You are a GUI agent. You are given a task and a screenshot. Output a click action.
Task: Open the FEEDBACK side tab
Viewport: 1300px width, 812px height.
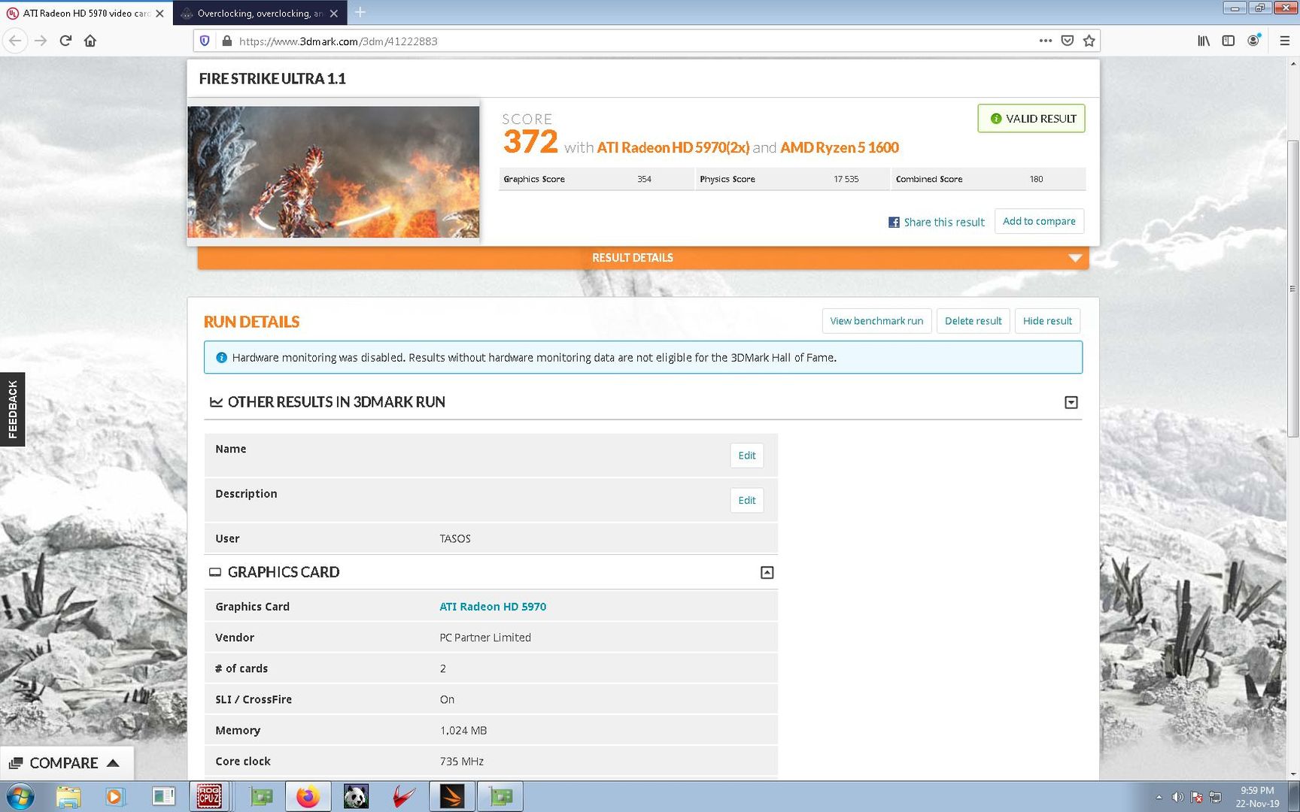pos(12,409)
